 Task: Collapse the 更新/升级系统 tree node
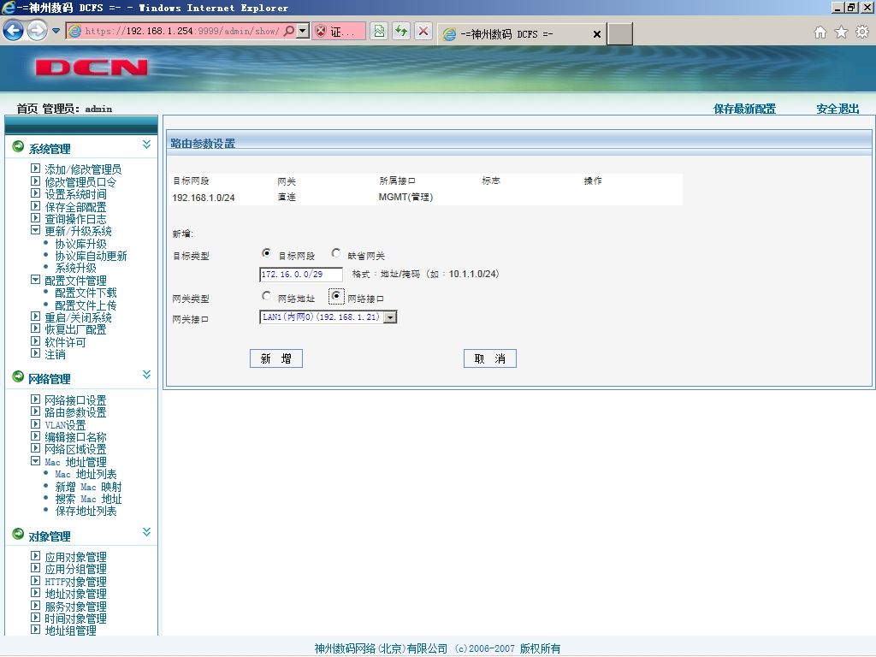click(x=35, y=230)
